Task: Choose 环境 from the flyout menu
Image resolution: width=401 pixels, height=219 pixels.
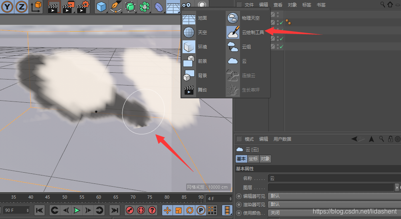Action: point(203,47)
